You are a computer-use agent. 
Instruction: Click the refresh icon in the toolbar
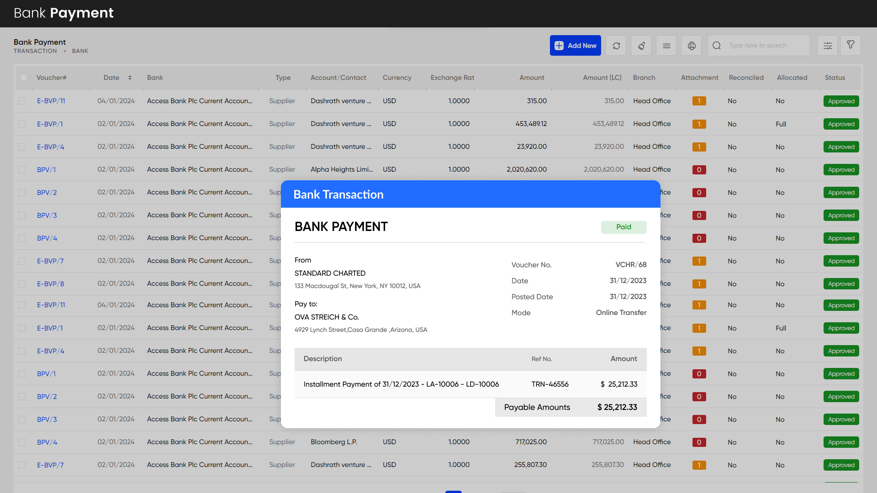click(616, 46)
